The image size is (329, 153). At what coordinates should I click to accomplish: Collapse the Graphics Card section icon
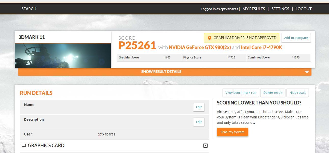[x=205, y=146]
